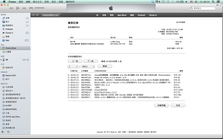Image resolution: width=223 pixels, height=139 pixels.
Task: Click the 完成 done button
Action: (x=178, y=105)
